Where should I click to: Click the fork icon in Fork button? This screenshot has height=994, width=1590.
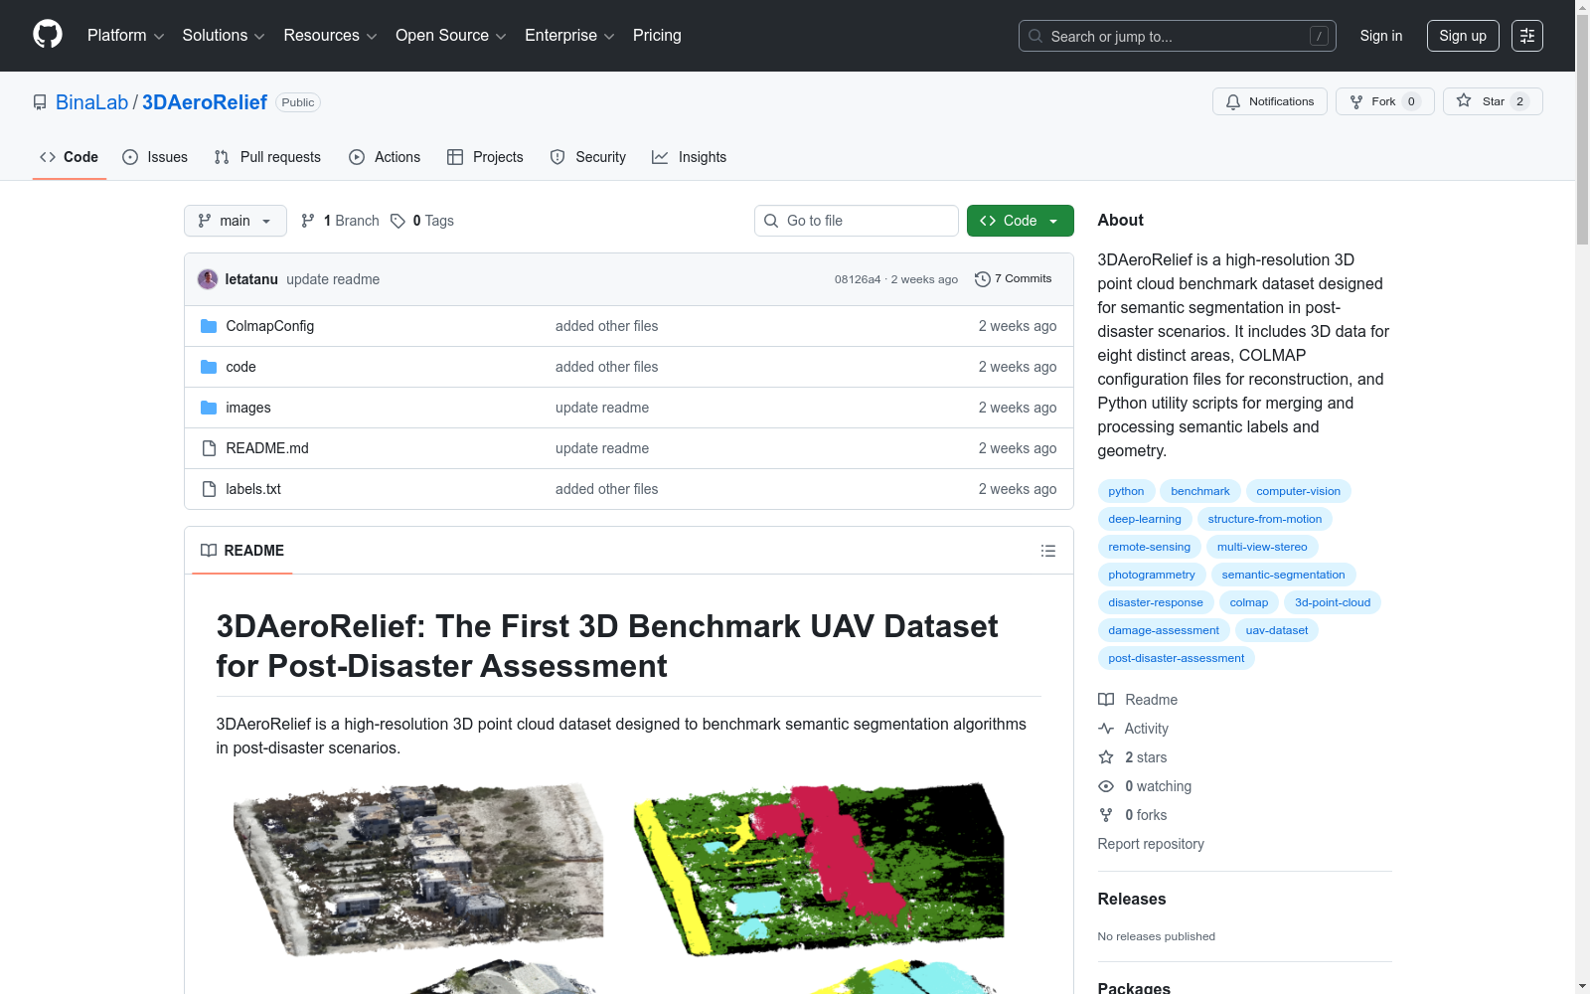pyautogui.click(x=1356, y=101)
